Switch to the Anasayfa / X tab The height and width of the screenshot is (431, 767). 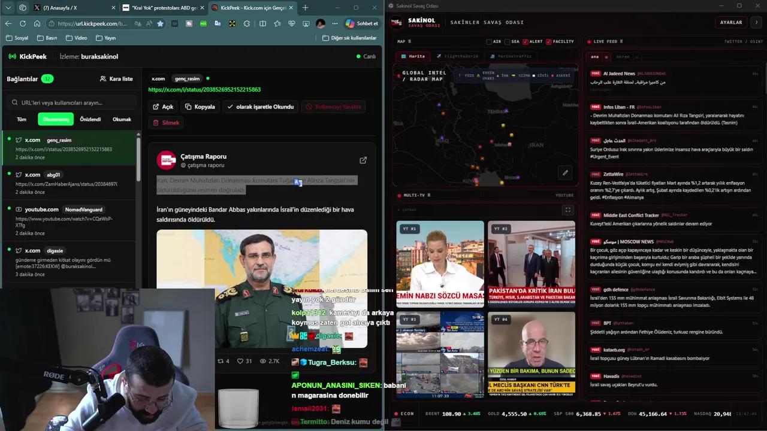(74, 8)
